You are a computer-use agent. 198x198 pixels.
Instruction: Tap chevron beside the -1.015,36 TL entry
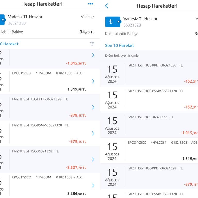click(x=93, y=55)
